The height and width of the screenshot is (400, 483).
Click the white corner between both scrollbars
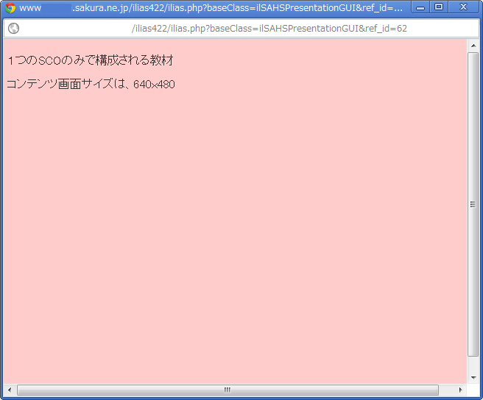(473, 389)
